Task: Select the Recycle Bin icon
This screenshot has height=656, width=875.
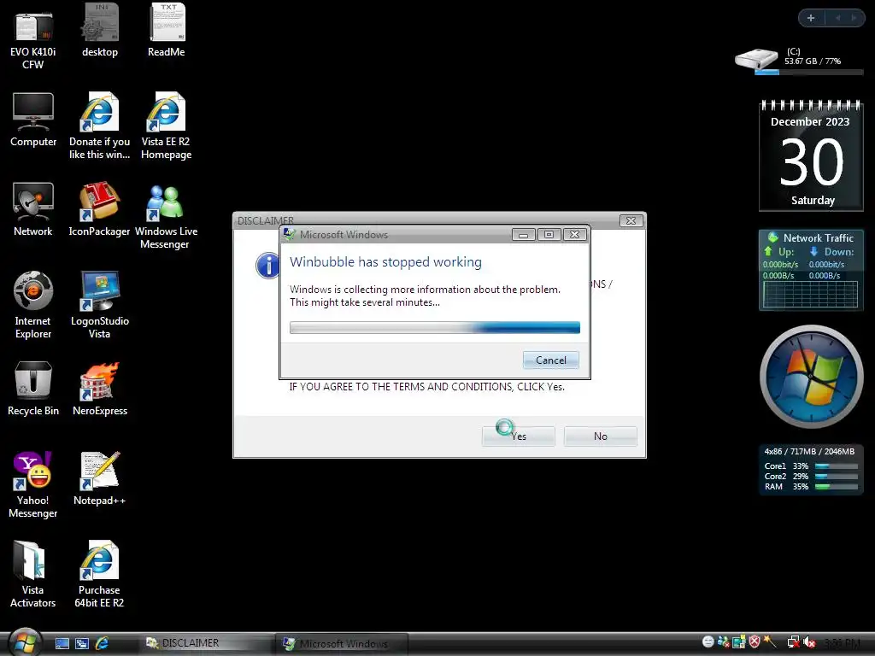Action: 33,389
